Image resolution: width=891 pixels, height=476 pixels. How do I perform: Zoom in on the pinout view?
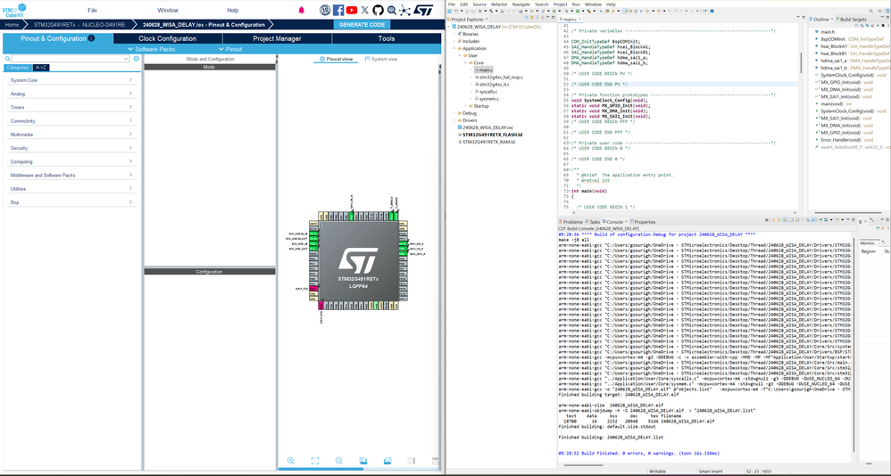291,461
